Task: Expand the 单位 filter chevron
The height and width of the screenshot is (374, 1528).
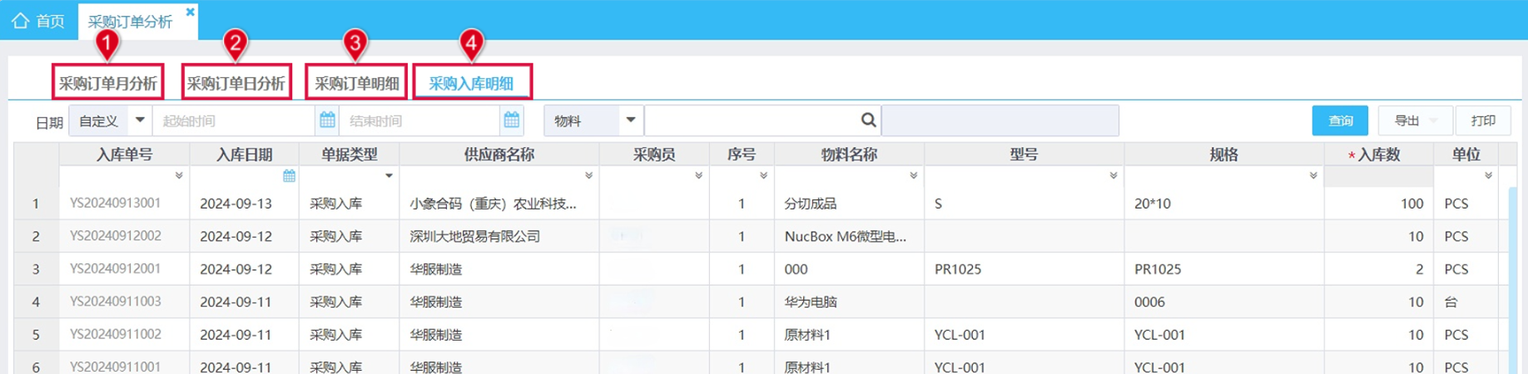Action: point(1488,176)
